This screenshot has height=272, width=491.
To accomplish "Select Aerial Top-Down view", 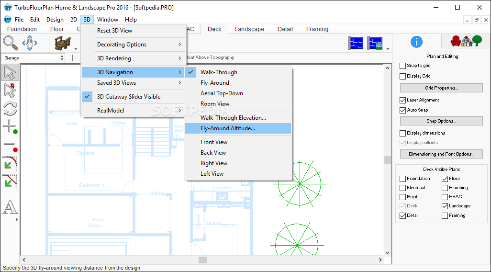I will click(x=238, y=93).
